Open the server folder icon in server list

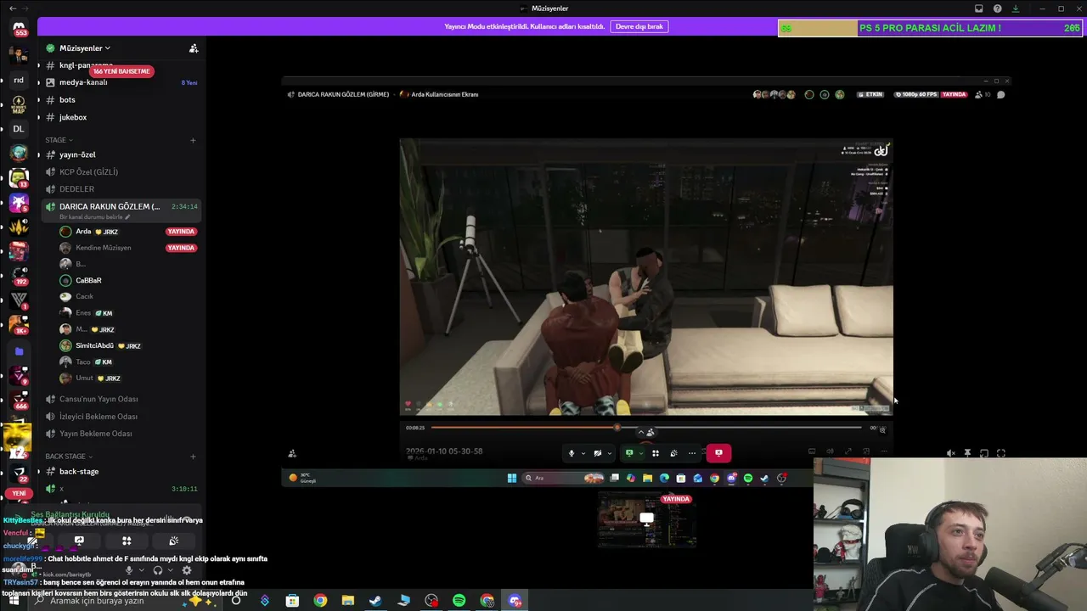point(19,350)
